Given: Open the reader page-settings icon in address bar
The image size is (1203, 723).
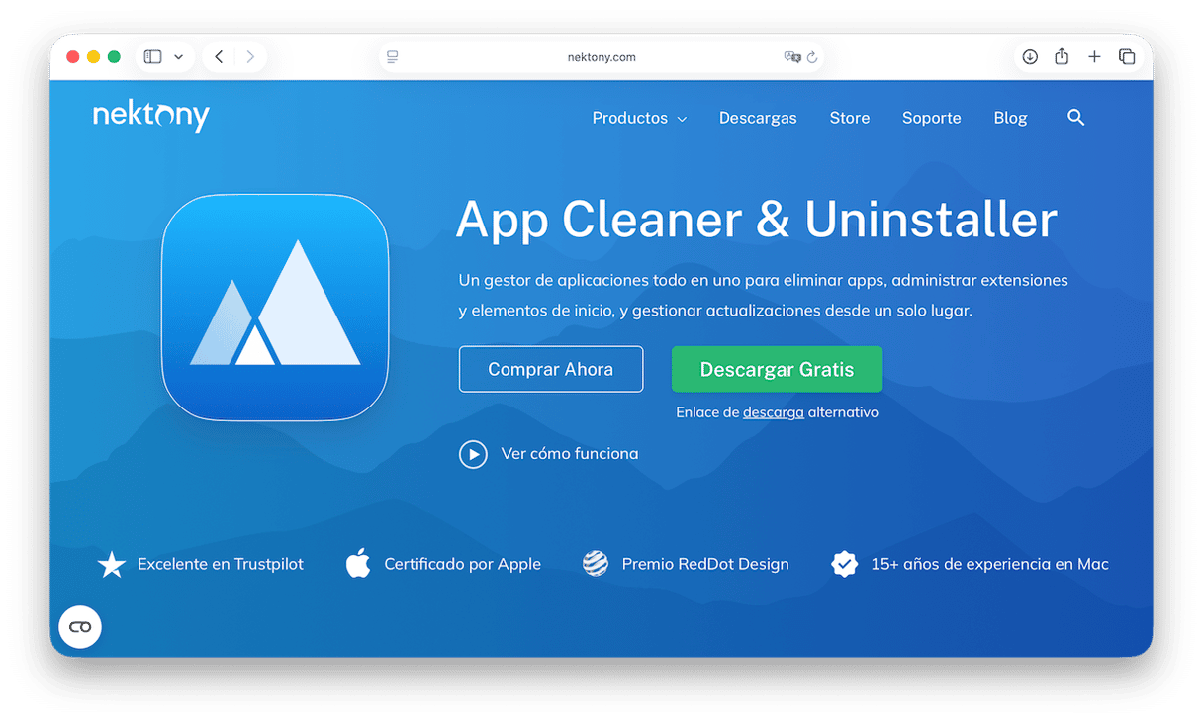Looking at the screenshot, I should click(393, 57).
